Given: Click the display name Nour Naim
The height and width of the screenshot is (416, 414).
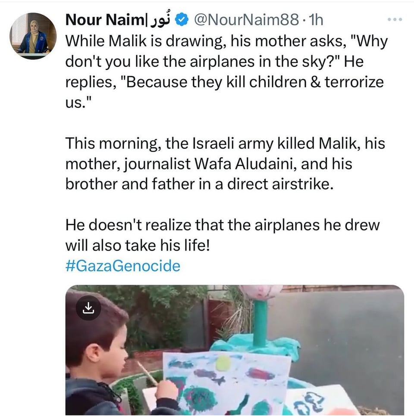Looking at the screenshot, I should (103, 19).
